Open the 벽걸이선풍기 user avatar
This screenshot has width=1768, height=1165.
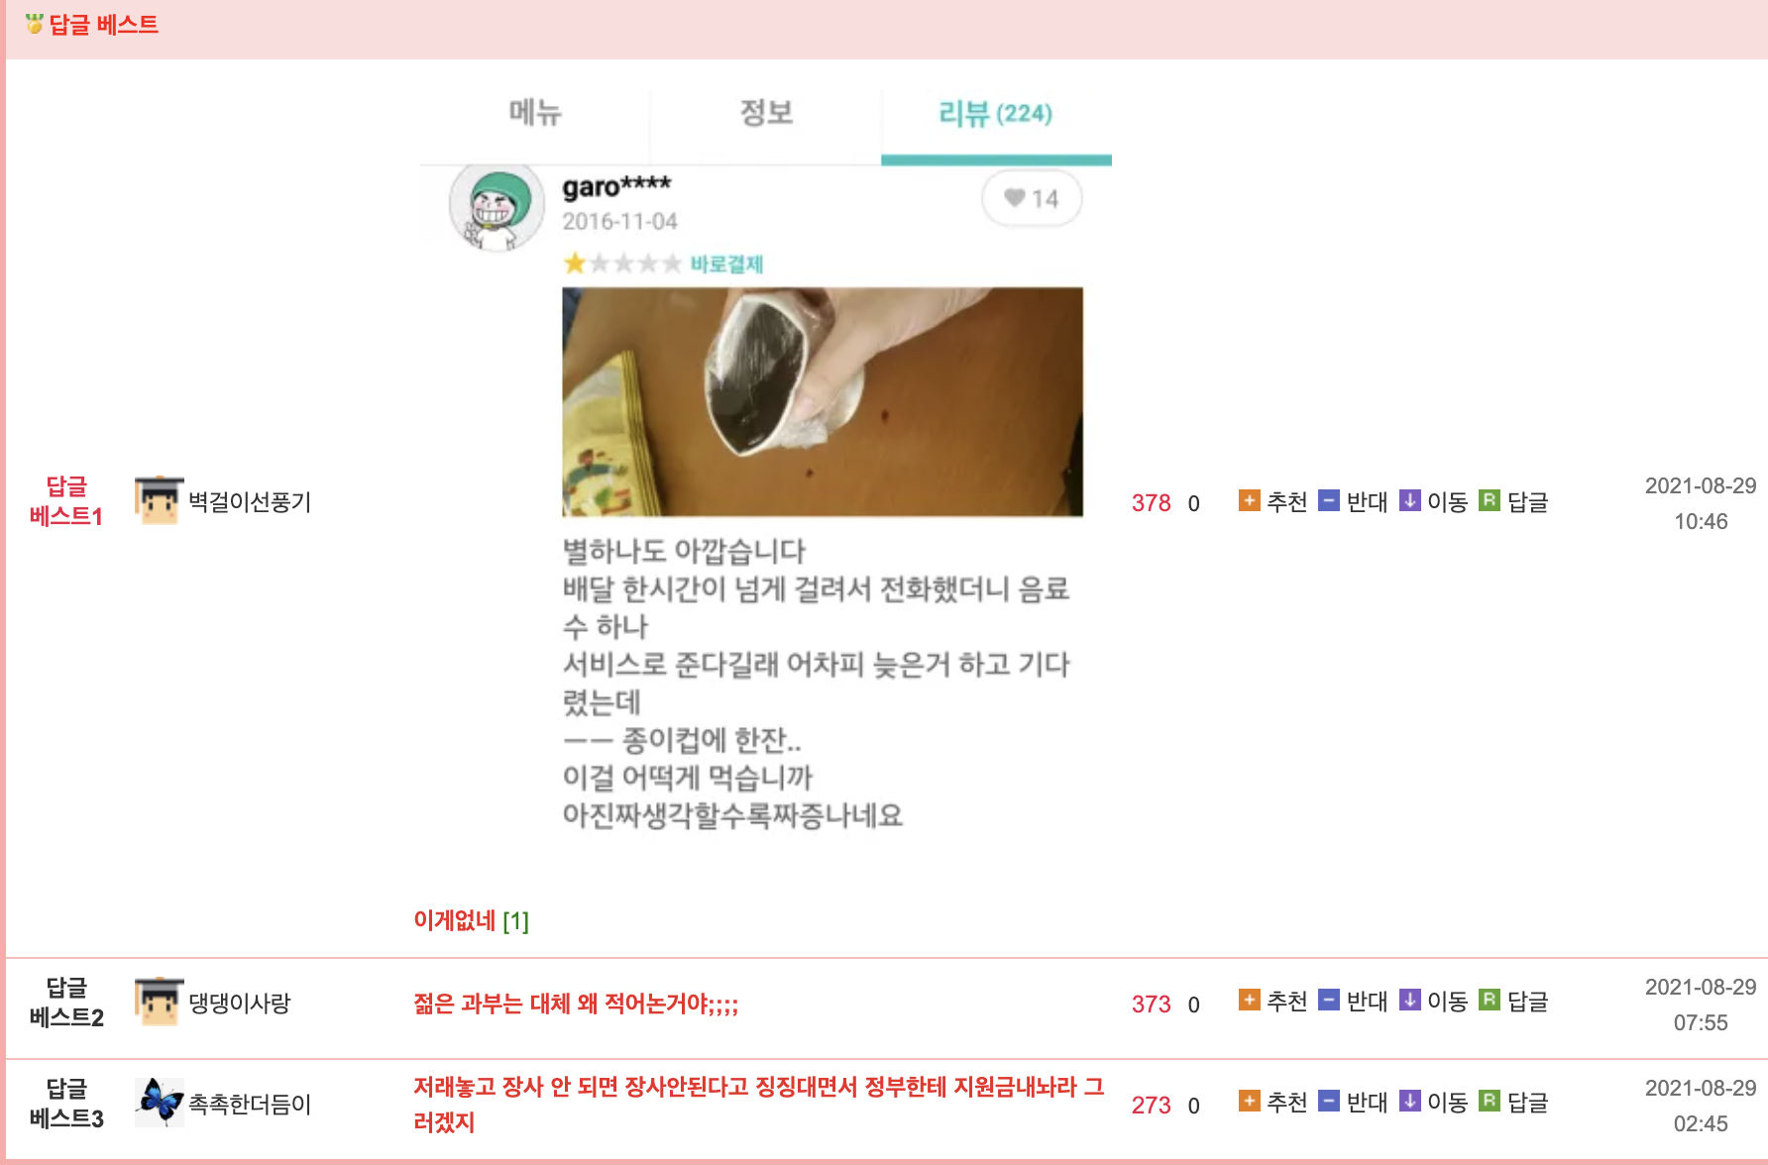tap(159, 501)
